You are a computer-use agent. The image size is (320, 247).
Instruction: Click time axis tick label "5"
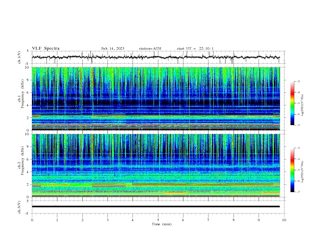[158, 220]
